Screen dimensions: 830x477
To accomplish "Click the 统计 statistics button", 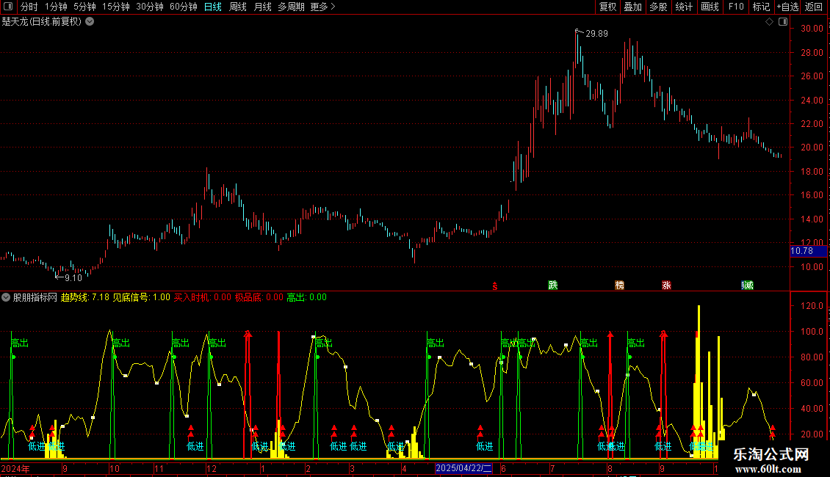I will (x=684, y=7).
